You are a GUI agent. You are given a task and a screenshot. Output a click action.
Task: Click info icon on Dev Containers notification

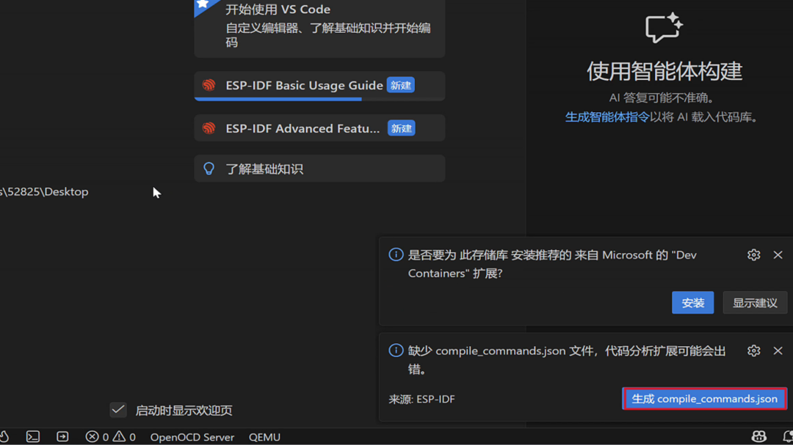[396, 254]
